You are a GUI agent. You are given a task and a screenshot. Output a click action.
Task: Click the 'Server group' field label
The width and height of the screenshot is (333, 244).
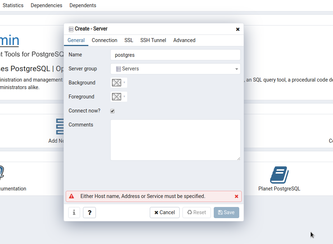click(83, 69)
